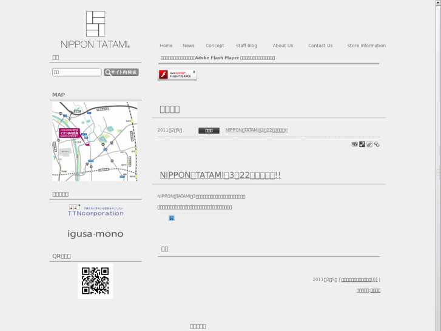Click the Get Adobe Flash Player badge
This screenshot has height=331, width=441.
(x=177, y=75)
